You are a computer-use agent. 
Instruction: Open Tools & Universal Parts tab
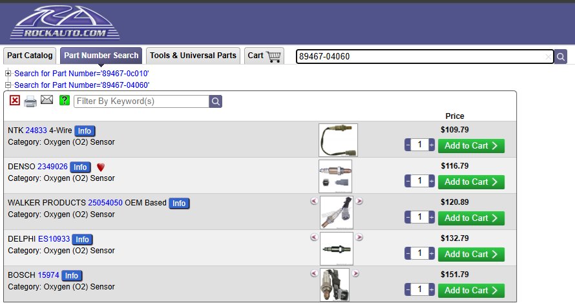click(x=193, y=56)
